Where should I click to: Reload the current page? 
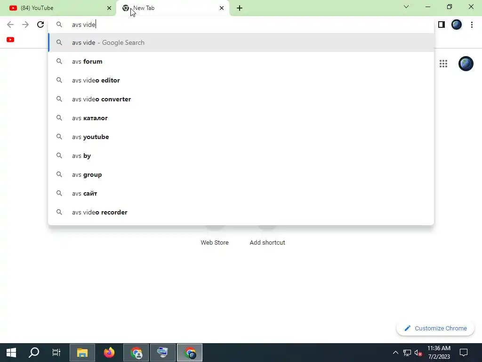pos(40,25)
